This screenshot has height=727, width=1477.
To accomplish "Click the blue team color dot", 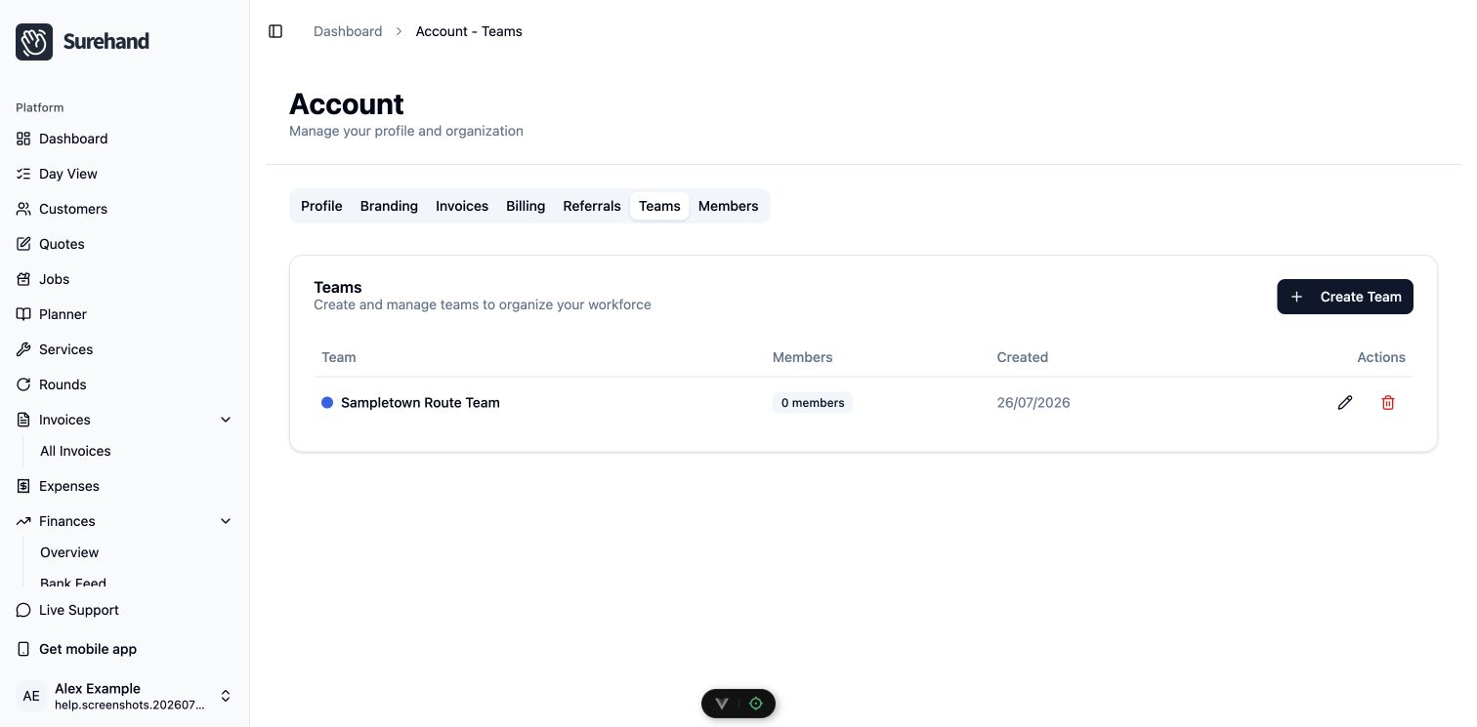I will pos(327,402).
